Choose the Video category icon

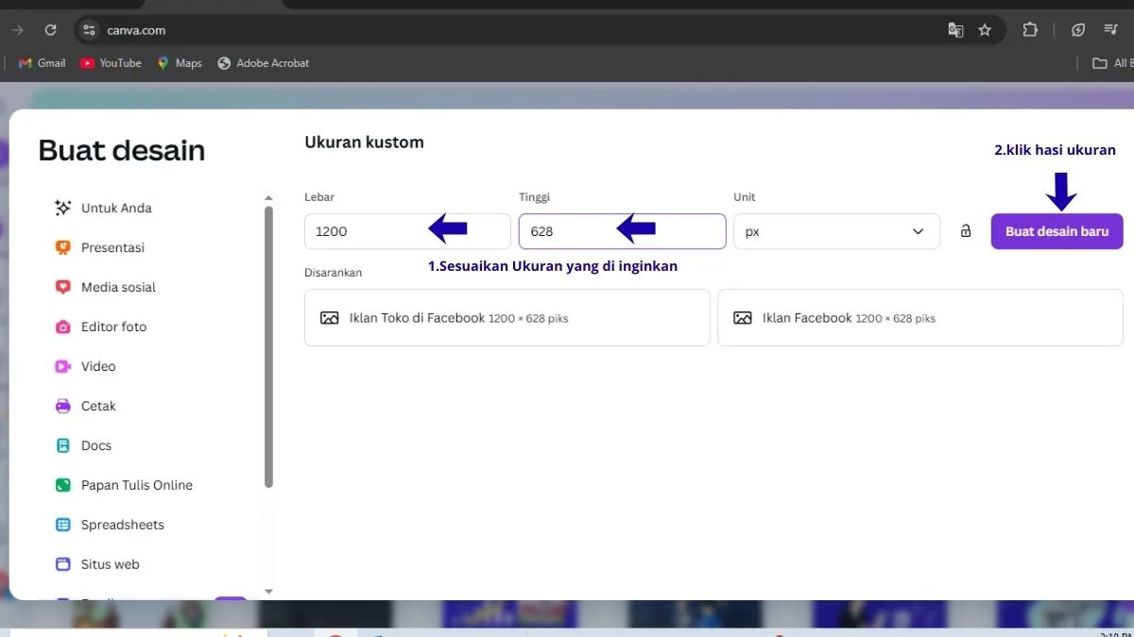[63, 366]
